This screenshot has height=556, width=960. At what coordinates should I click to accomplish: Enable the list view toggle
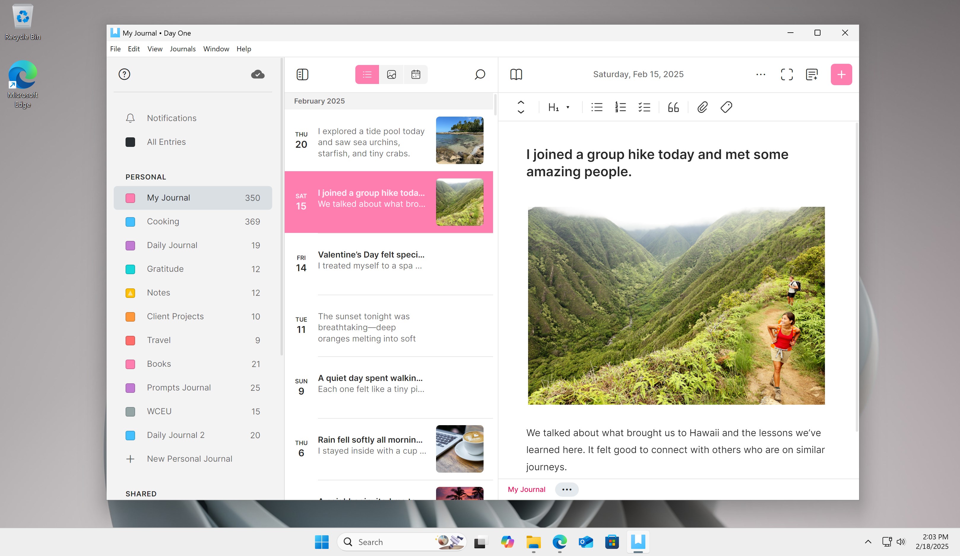pyautogui.click(x=367, y=74)
